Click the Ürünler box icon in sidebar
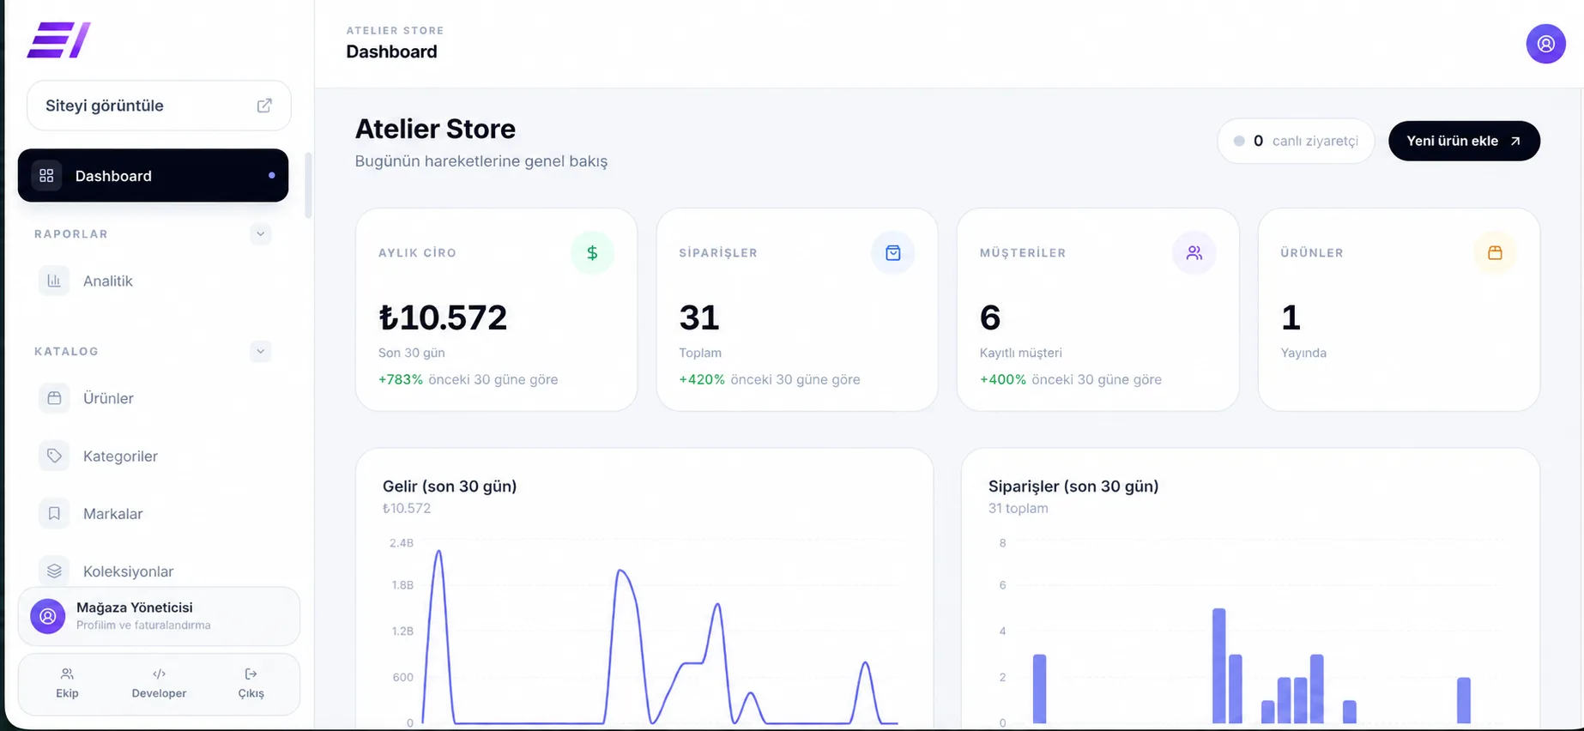The image size is (1584, 731). pos(54,398)
